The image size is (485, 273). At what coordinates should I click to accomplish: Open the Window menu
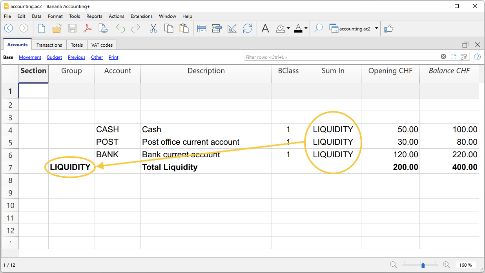pyautogui.click(x=168, y=16)
